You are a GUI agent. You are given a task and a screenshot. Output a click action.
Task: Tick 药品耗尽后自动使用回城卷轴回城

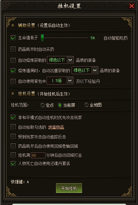tap(13, 146)
